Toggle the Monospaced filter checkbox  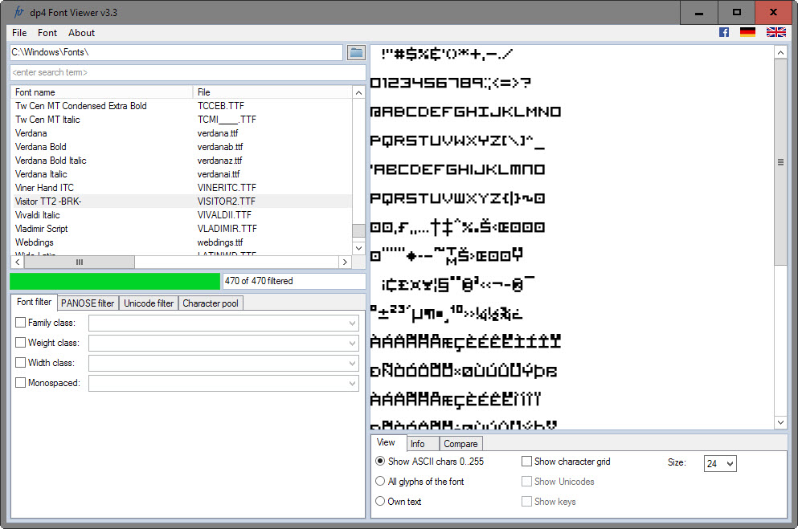tap(20, 383)
